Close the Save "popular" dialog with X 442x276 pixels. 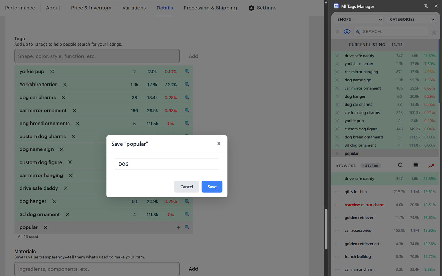pos(219,144)
